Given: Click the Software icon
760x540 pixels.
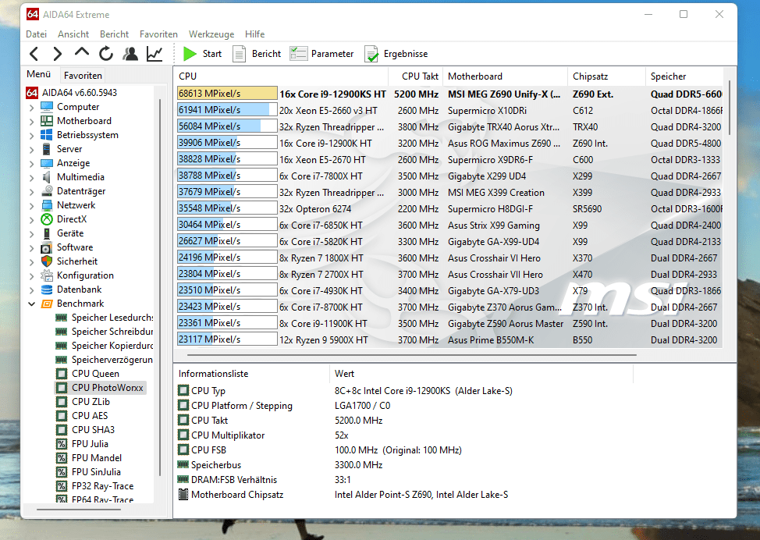Looking at the screenshot, I should [47, 247].
